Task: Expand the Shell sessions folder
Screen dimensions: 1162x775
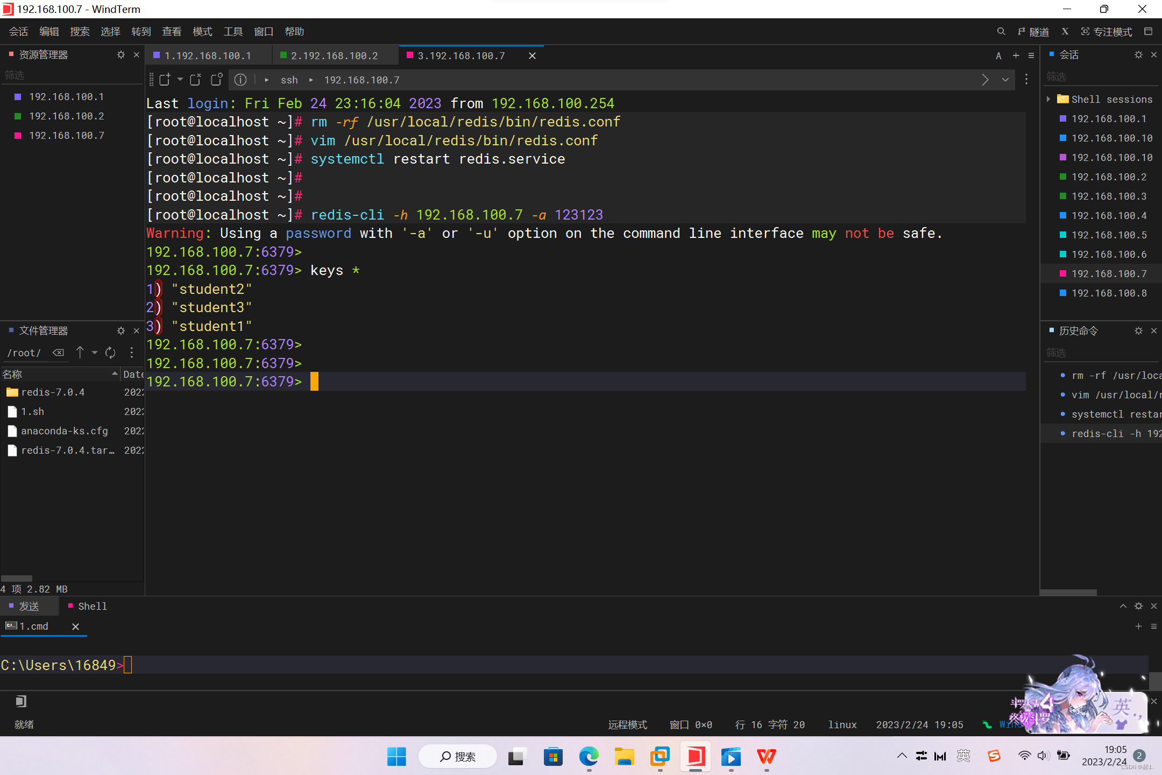Action: point(1048,99)
